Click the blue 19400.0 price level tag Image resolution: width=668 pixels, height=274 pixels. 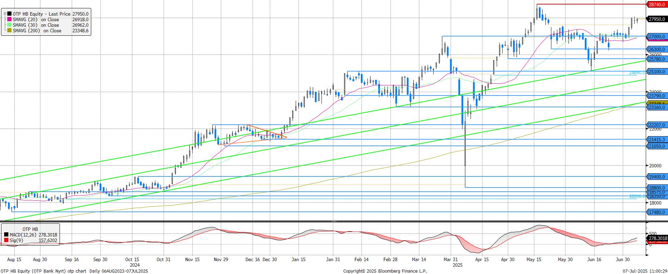657,177
